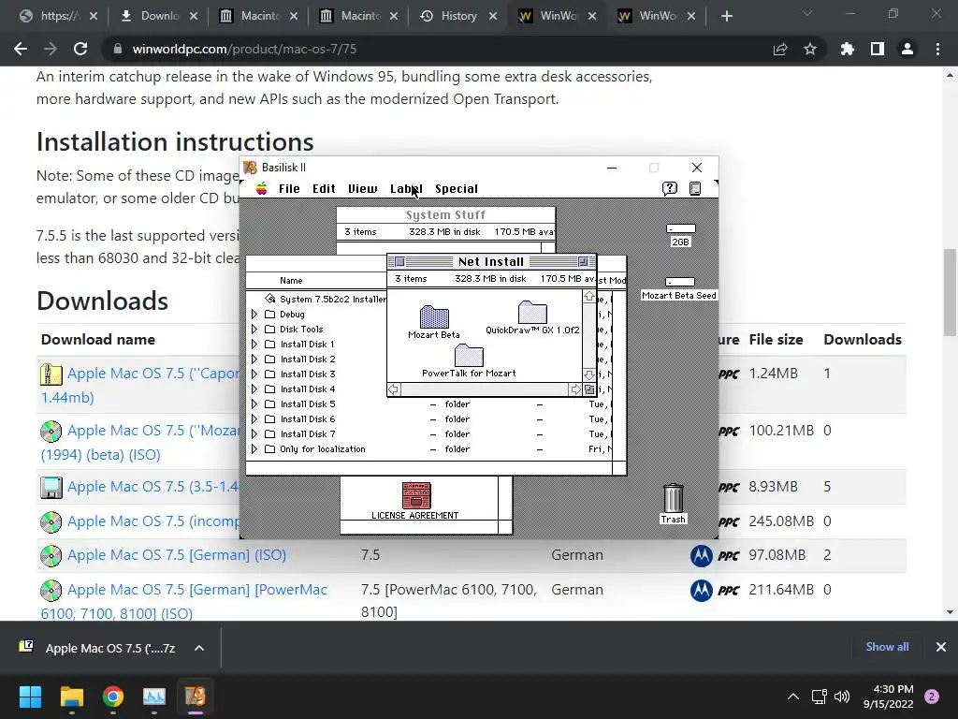958x719 pixels.
Task: Open the Chrome extensions puzzle icon
Action: click(x=848, y=49)
